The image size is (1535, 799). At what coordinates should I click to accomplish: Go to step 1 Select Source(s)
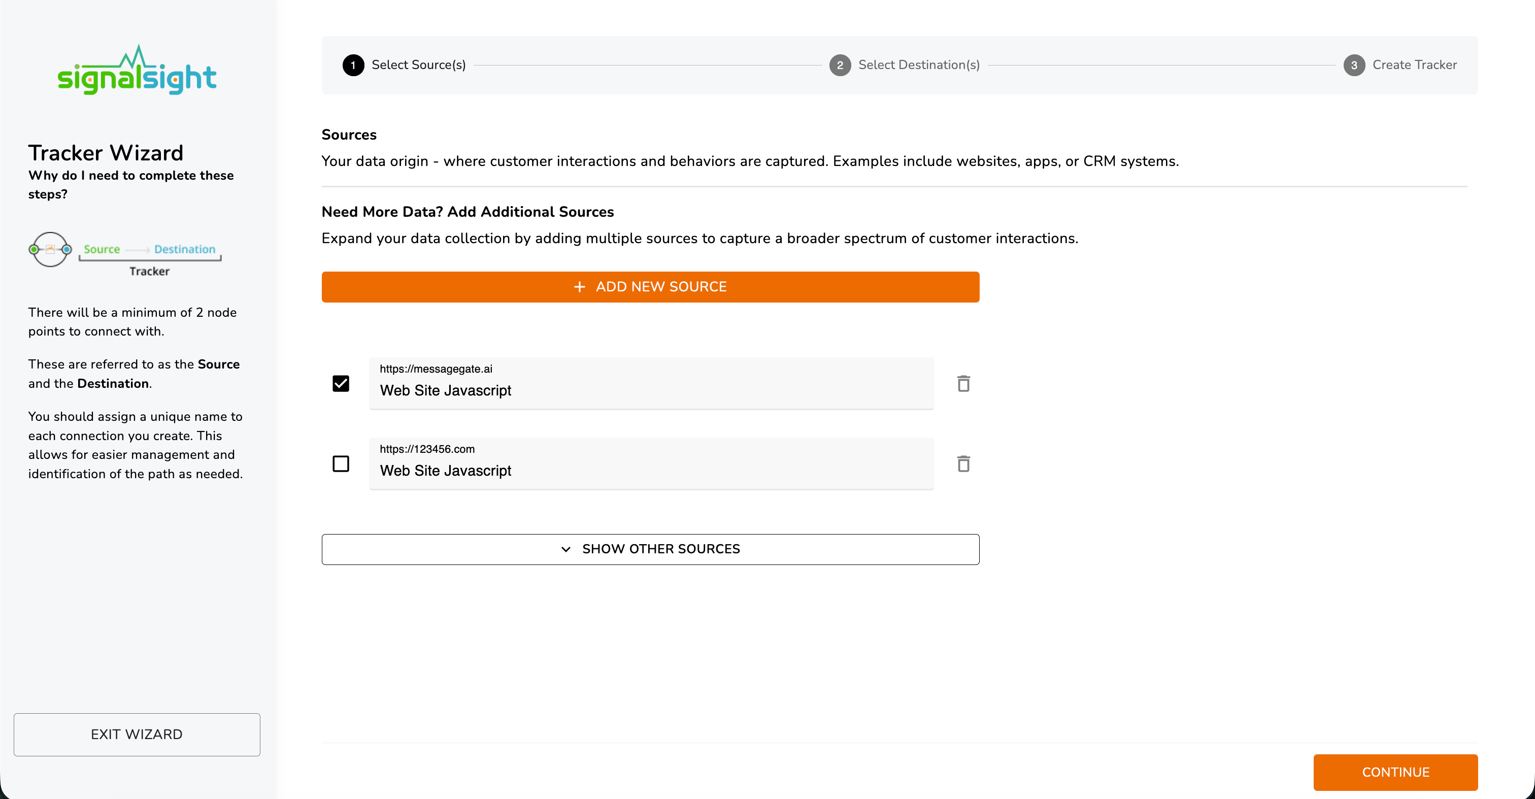coord(404,65)
